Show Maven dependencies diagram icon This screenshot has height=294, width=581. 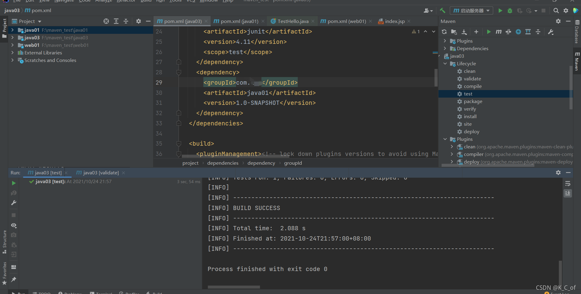click(x=528, y=32)
